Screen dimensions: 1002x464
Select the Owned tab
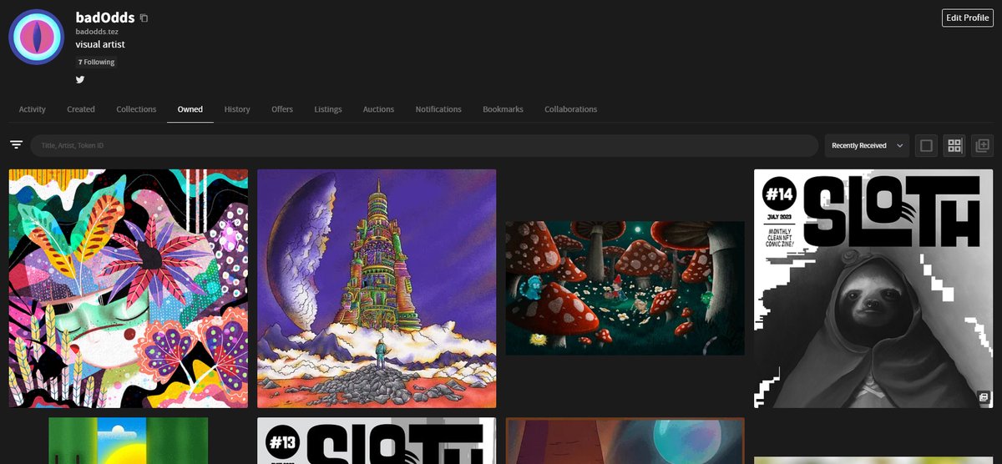pos(190,109)
